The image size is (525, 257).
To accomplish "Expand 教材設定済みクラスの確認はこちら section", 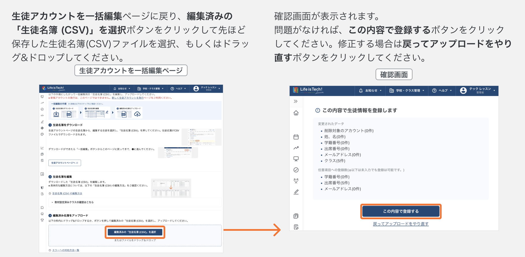I will [74, 202].
